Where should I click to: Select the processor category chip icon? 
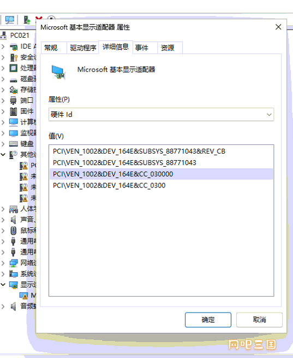14,68
